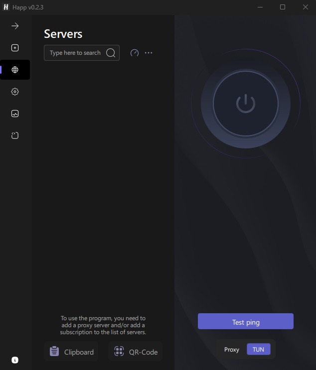Switch to Proxy mode

(x=232, y=350)
